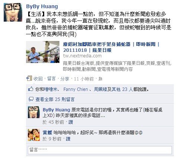Click the 留言 comment input box
Screen dimensions: 179x158
tap(100, 150)
